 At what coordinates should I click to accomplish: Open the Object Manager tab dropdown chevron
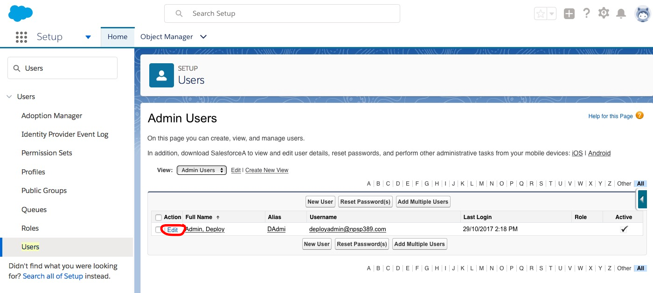tap(203, 37)
